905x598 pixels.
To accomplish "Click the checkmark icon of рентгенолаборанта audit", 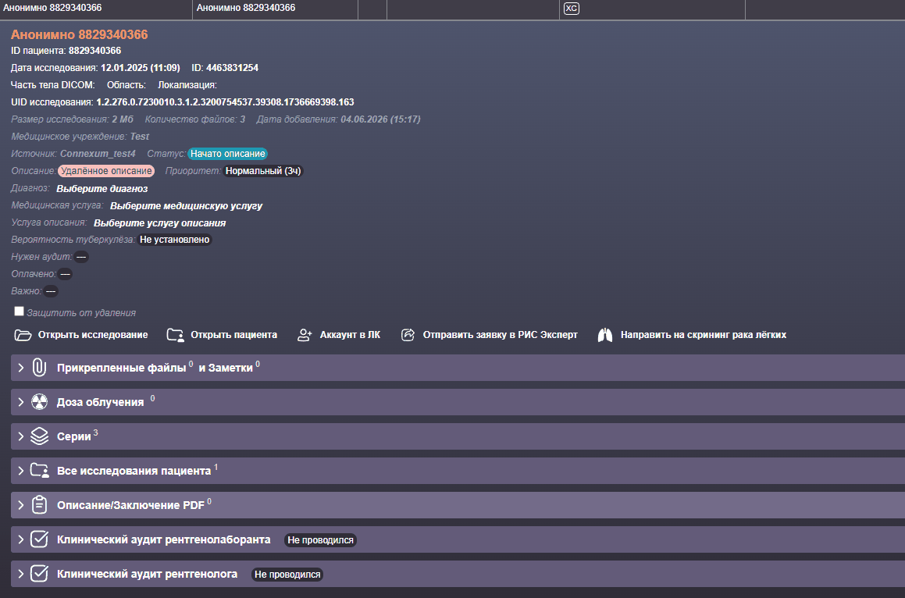I will click(39, 539).
